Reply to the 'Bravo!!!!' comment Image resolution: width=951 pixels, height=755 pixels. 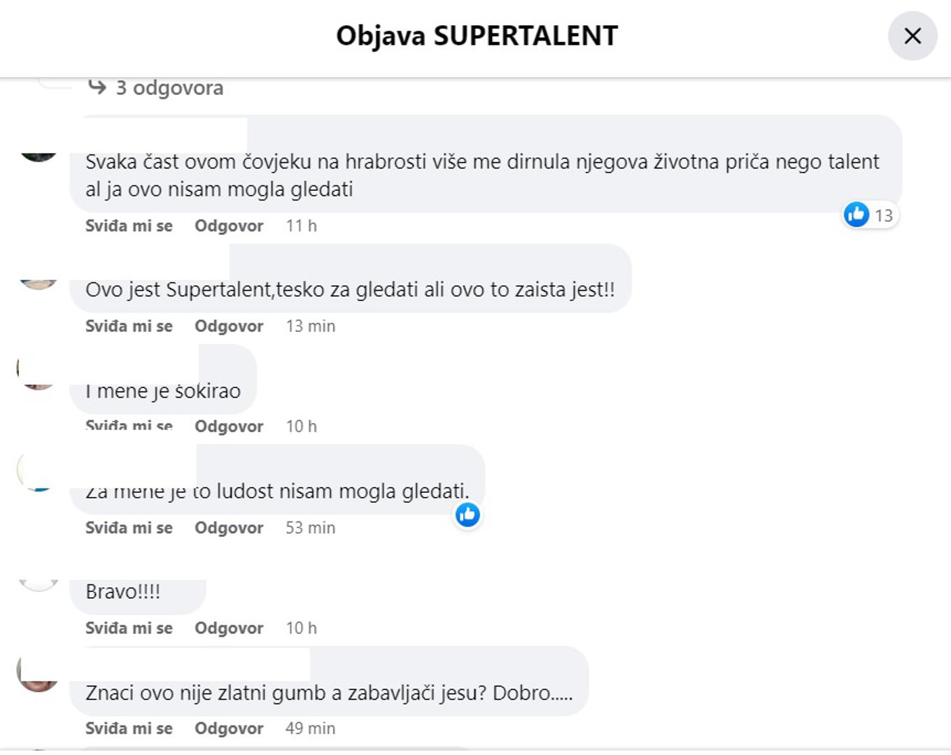(x=229, y=628)
